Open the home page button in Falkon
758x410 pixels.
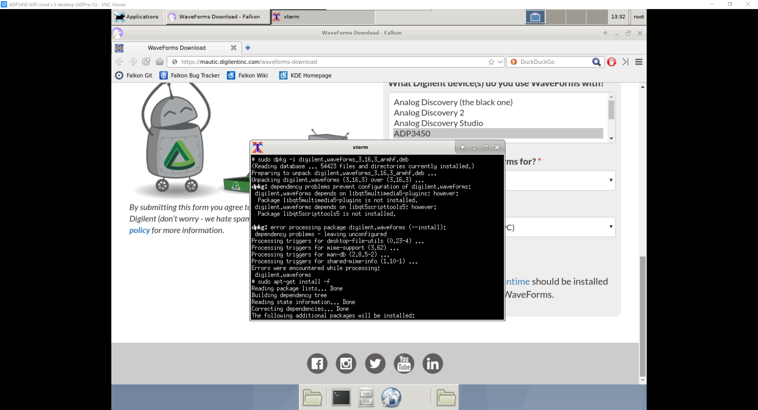[x=159, y=62]
